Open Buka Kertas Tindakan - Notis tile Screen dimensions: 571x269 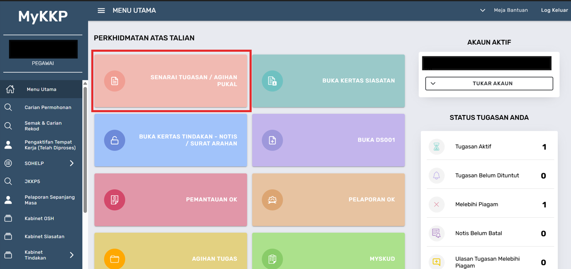tap(171, 140)
